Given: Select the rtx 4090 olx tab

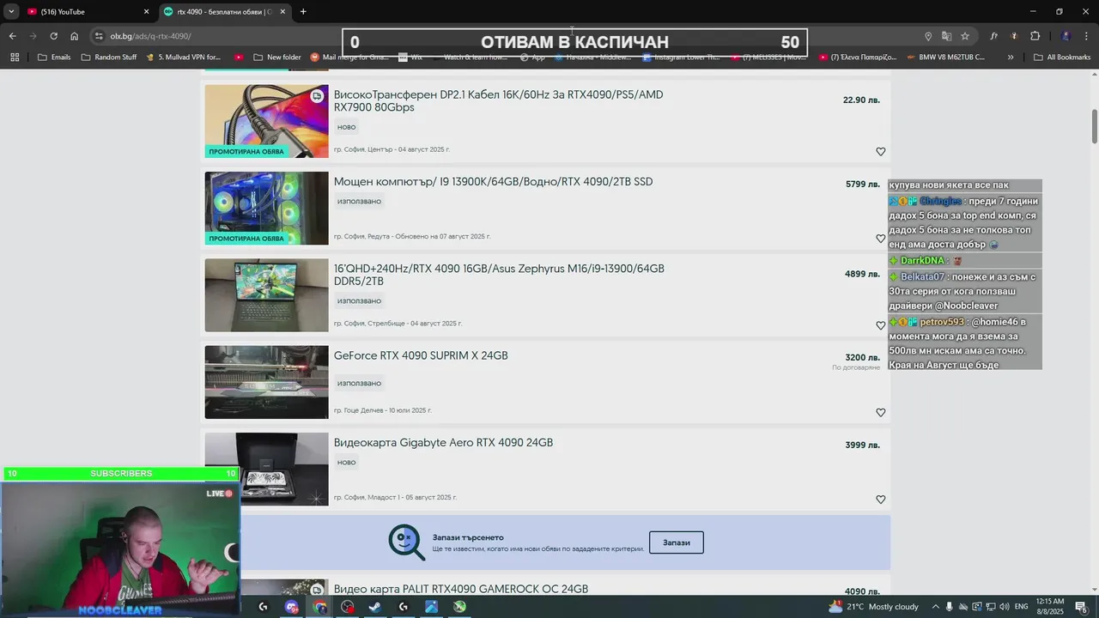Looking at the screenshot, I should (x=225, y=11).
